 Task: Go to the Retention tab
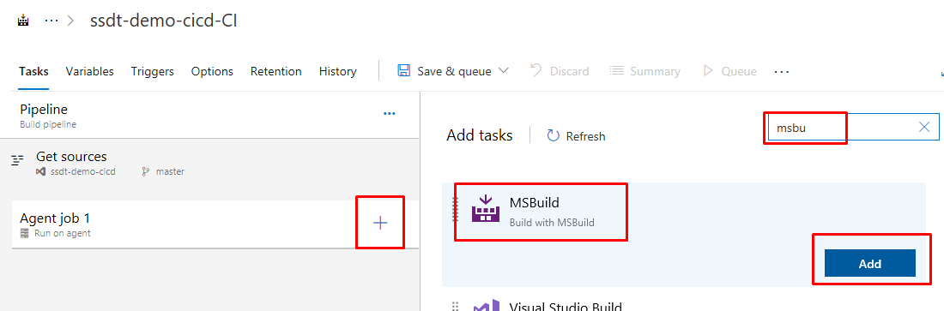tap(275, 72)
